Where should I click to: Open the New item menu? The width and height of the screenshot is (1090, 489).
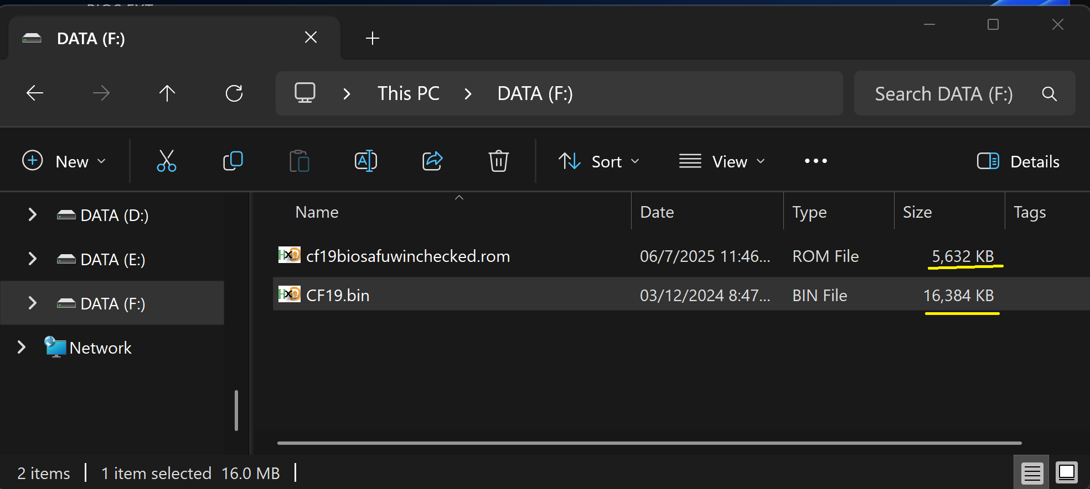[64, 161]
